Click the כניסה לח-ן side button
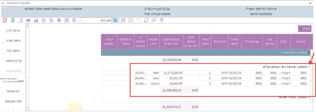Screen dimensions: 316x112 click(x=13, y=30)
